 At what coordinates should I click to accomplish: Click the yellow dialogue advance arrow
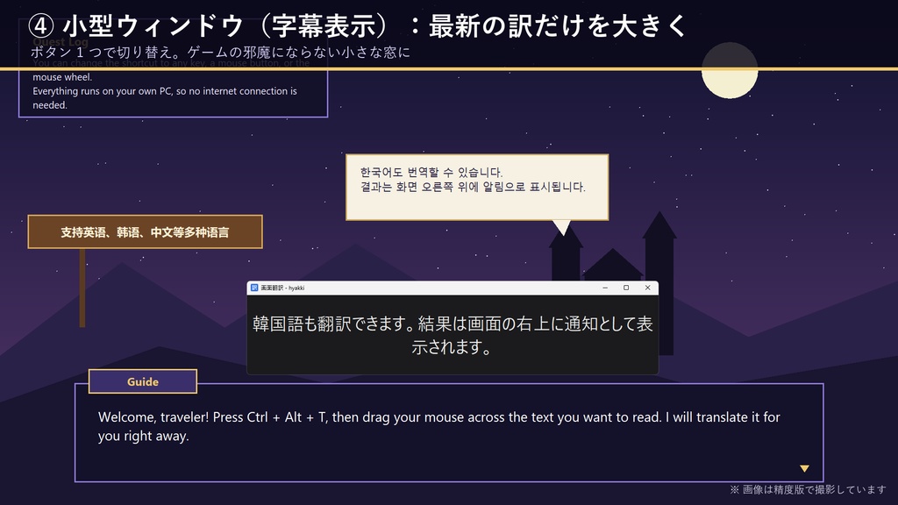coord(804,468)
